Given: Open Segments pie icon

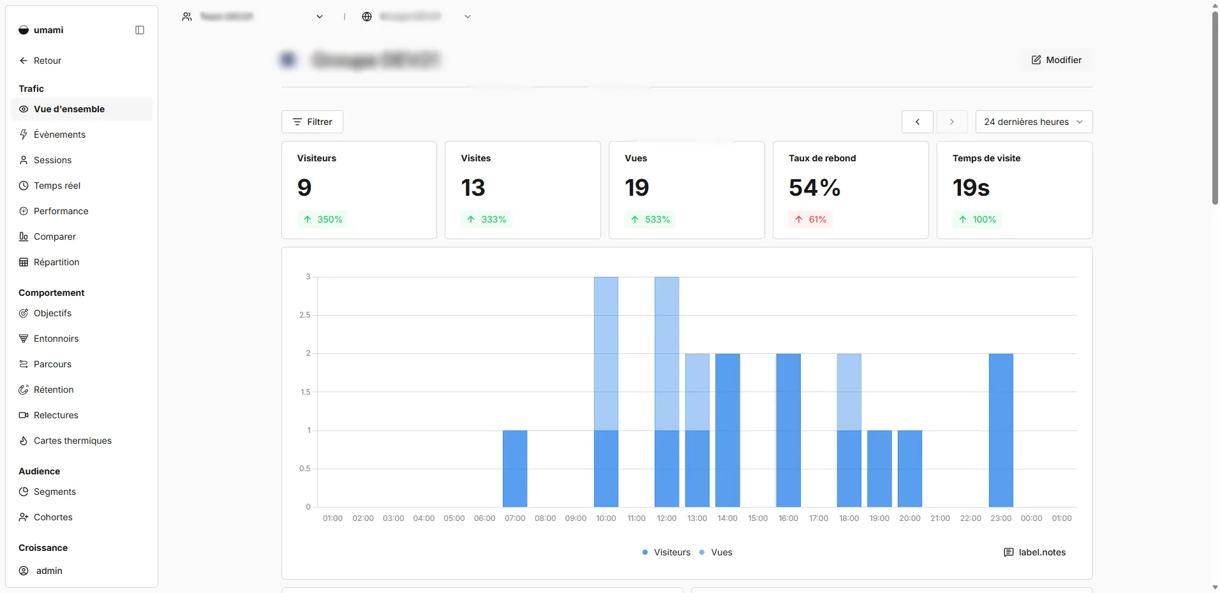Looking at the screenshot, I should click(x=24, y=492).
